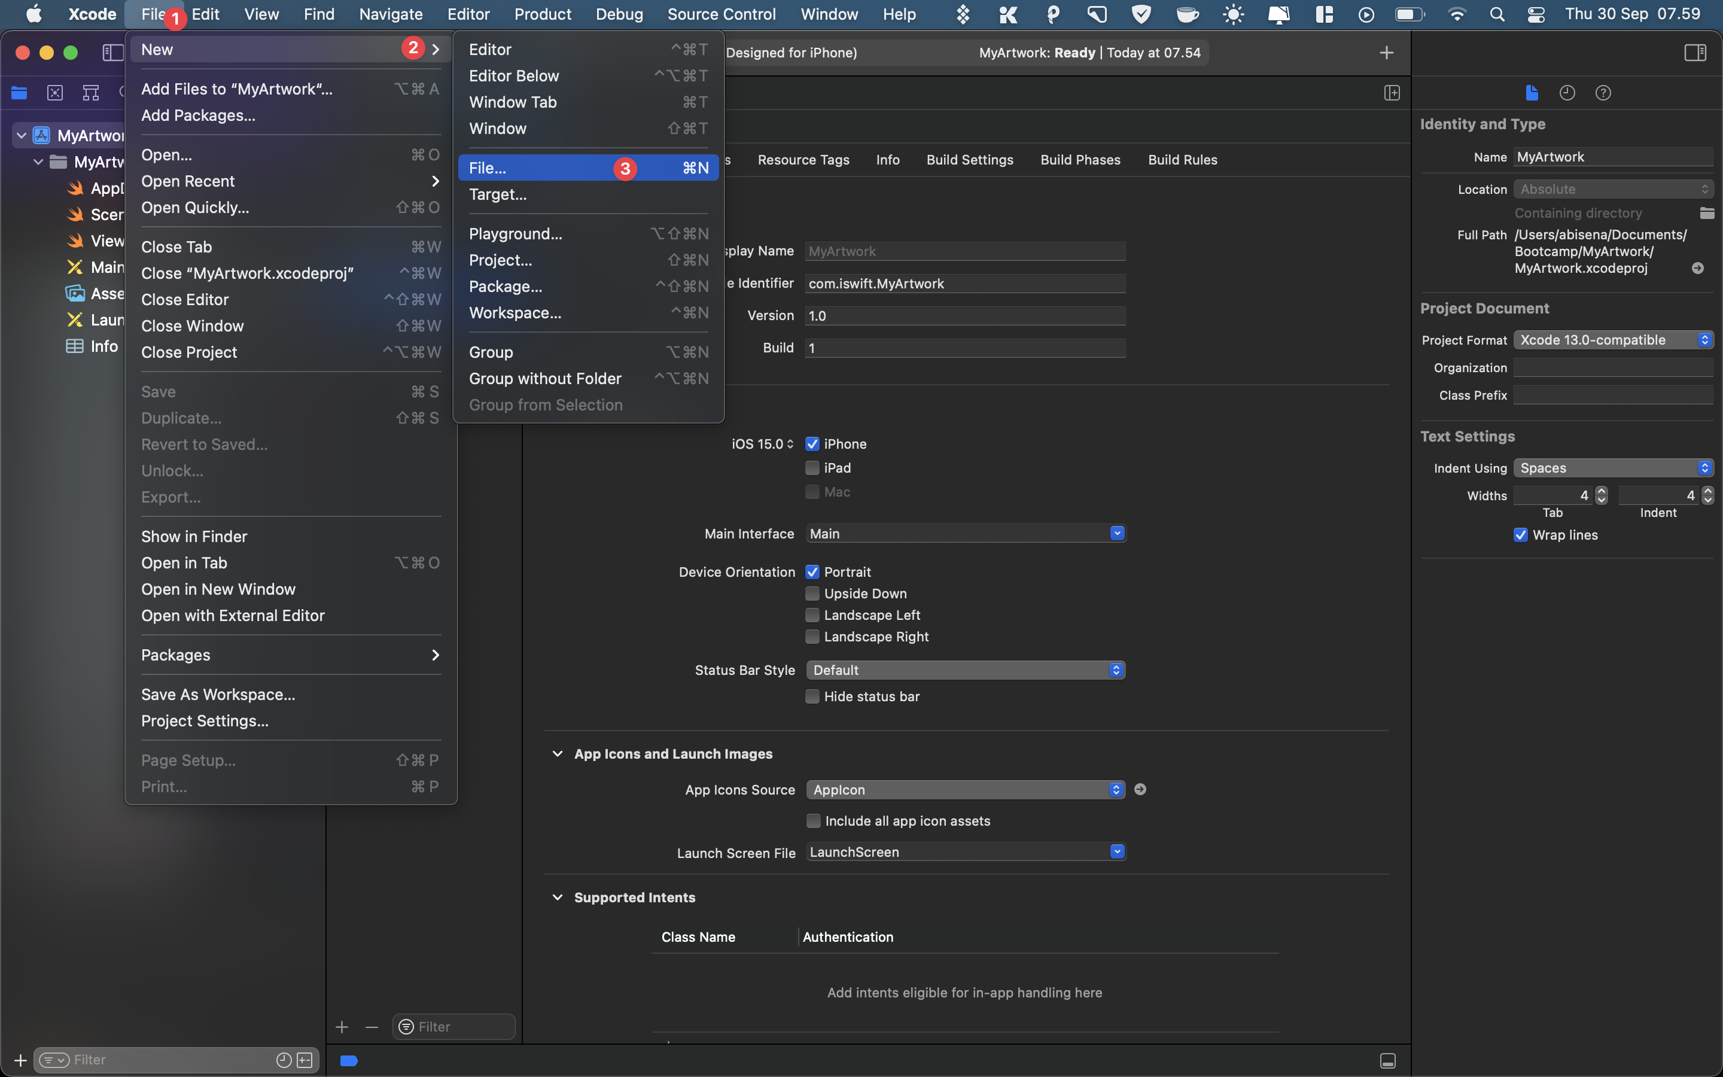
Task: Show the History inspector icon
Action: coord(1567,93)
